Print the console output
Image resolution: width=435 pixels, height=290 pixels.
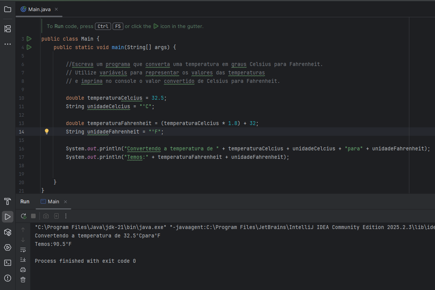(23, 270)
